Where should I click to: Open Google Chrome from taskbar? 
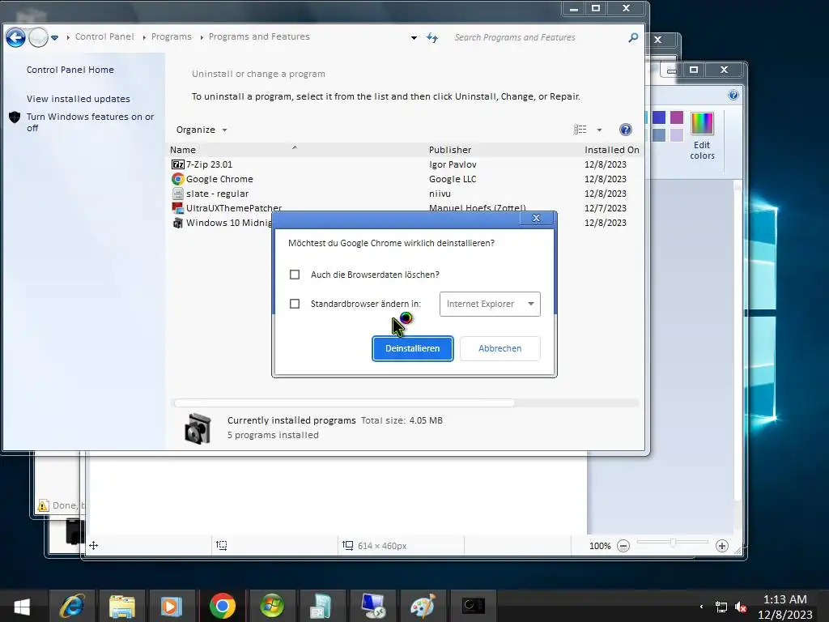click(222, 606)
